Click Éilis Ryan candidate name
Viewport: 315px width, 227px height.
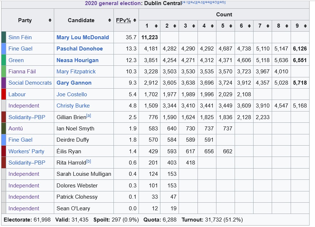[69, 151]
